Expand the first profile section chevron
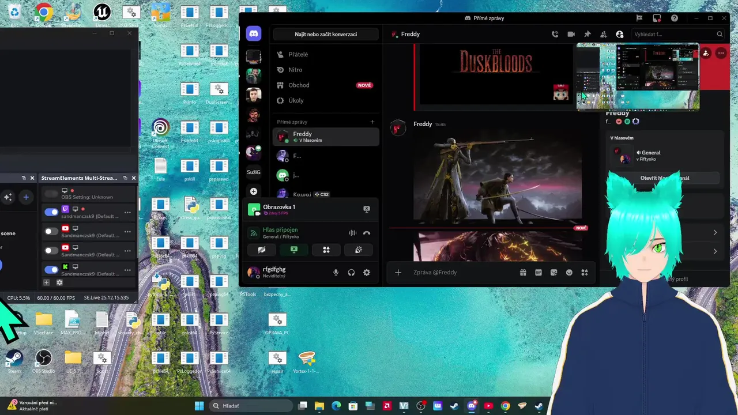Screen dimensions: 738x415 pos(715,232)
